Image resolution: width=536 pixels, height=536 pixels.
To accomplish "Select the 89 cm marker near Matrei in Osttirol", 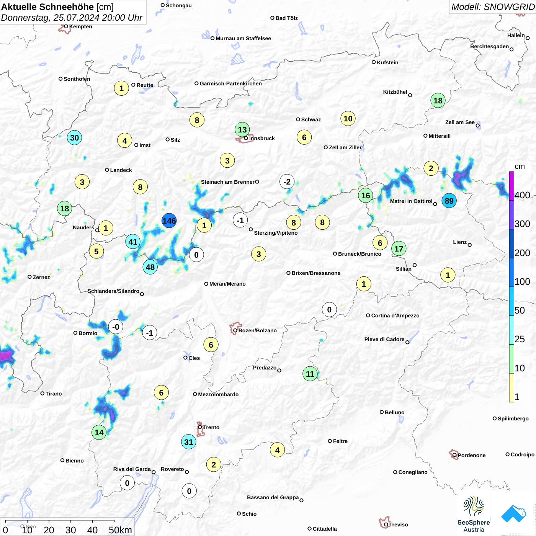I will tap(449, 201).
